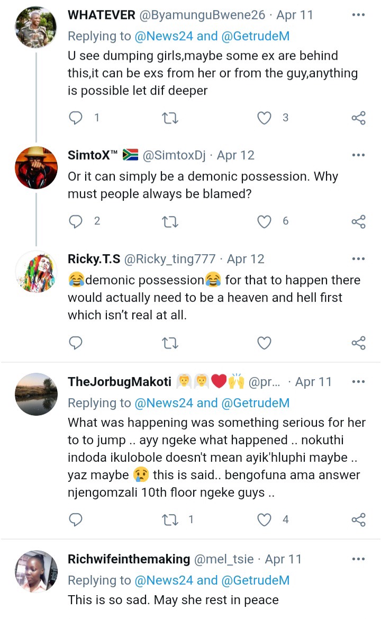Reply to WHATEVER's tweet
The image size is (381, 619).
pos(76,118)
